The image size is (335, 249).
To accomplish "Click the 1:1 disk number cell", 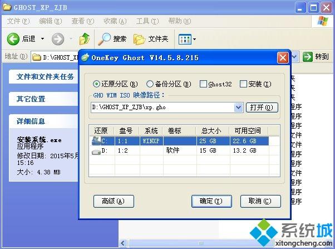I will coord(127,141).
